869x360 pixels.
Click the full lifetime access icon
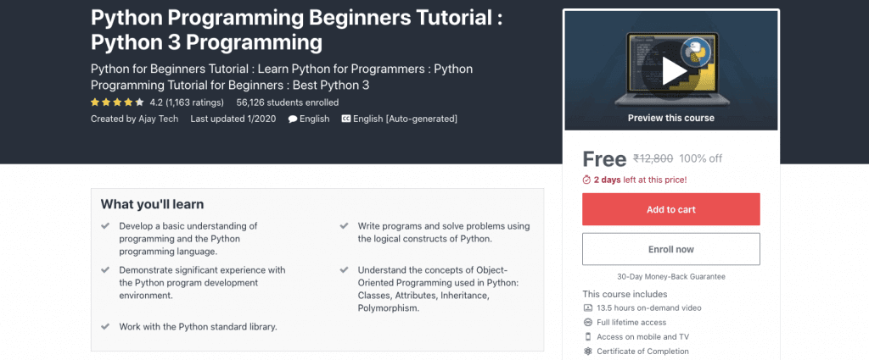click(x=587, y=322)
